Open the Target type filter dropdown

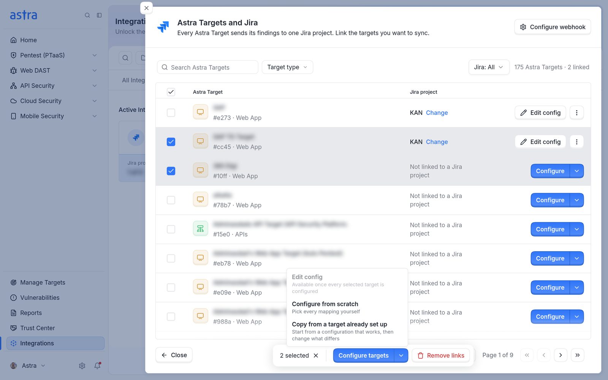(287, 67)
